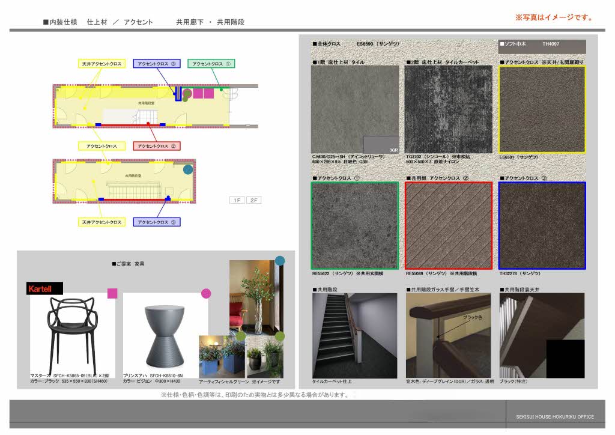Screen dimensions: 615x435
Task: Click the teal circle on the plant photo
Action: [x=279, y=261]
